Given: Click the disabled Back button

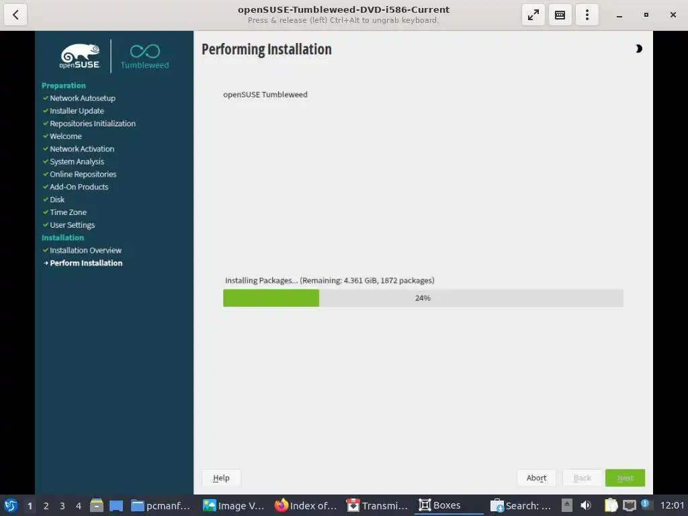Looking at the screenshot, I should pyautogui.click(x=583, y=478).
